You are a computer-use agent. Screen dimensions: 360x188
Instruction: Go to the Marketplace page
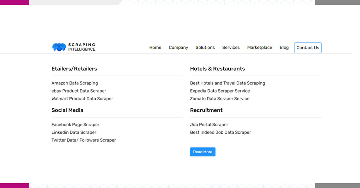click(x=259, y=47)
